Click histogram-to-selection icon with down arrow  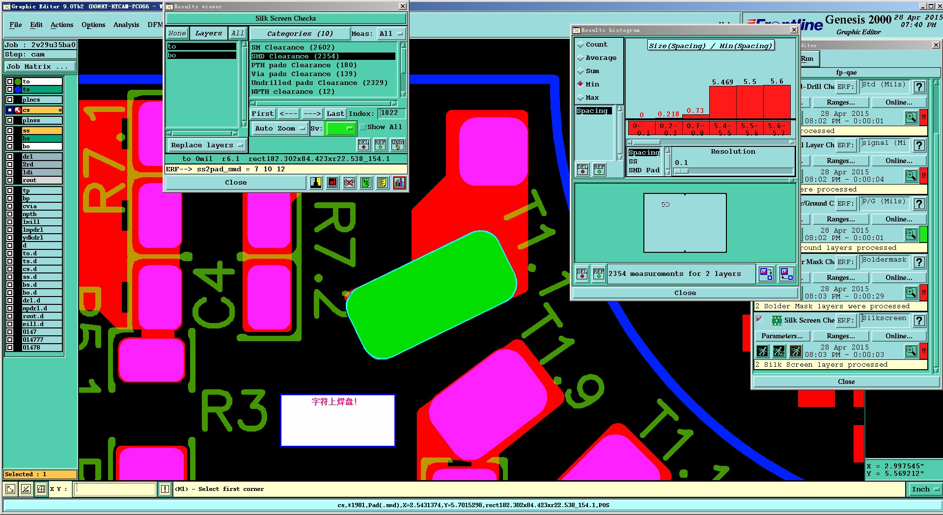766,274
